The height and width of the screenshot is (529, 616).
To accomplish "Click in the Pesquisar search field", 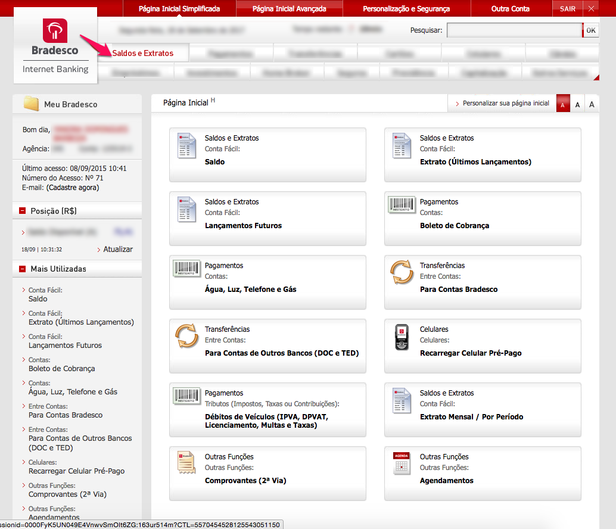I will pos(514,30).
